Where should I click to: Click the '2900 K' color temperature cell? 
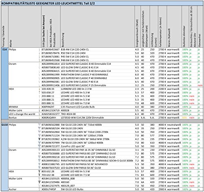pos(162,189)
